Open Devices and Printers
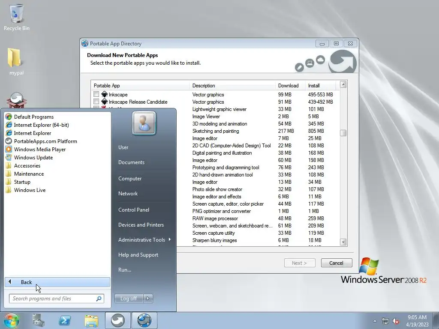439x329 pixels. (x=141, y=225)
